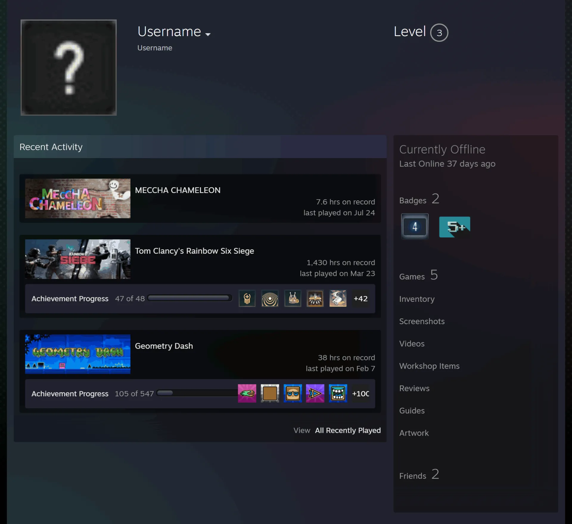
Task: Click the Siege eagle wings achievement icon
Action: click(x=315, y=299)
